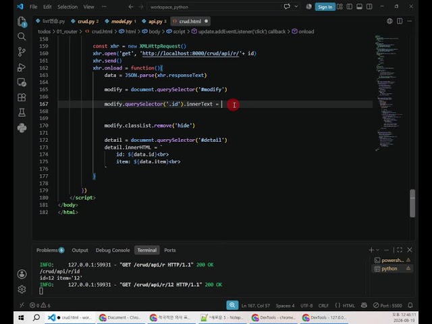This screenshot has width=432, height=324.
Task: Open errors and warnings status item
Action: tap(40, 305)
